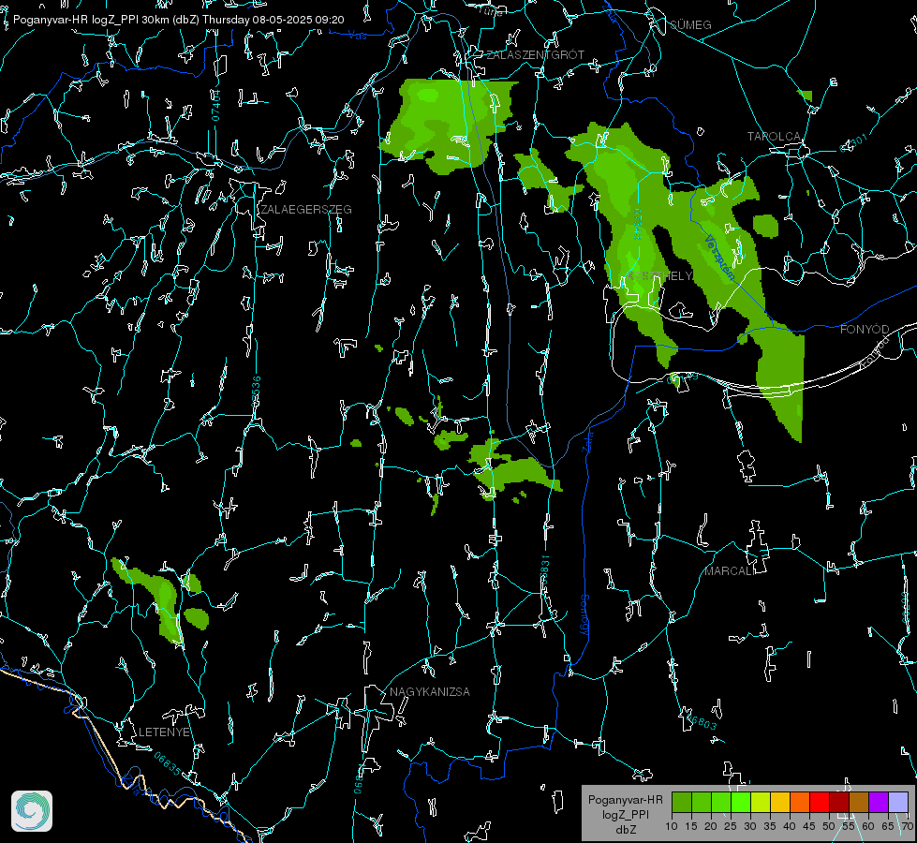Select the LETENYE town label
Image resolution: width=917 pixels, height=843 pixels.
(x=164, y=732)
